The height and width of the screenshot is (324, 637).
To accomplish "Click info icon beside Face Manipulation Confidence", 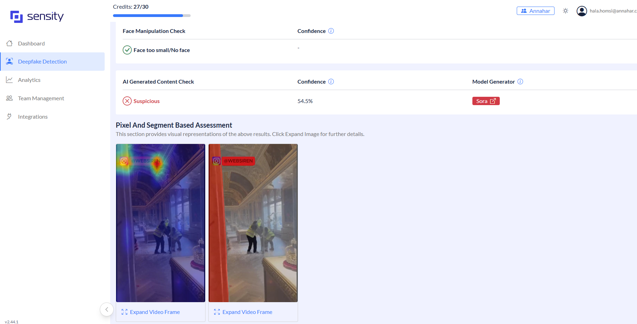I will coord(331,31).
